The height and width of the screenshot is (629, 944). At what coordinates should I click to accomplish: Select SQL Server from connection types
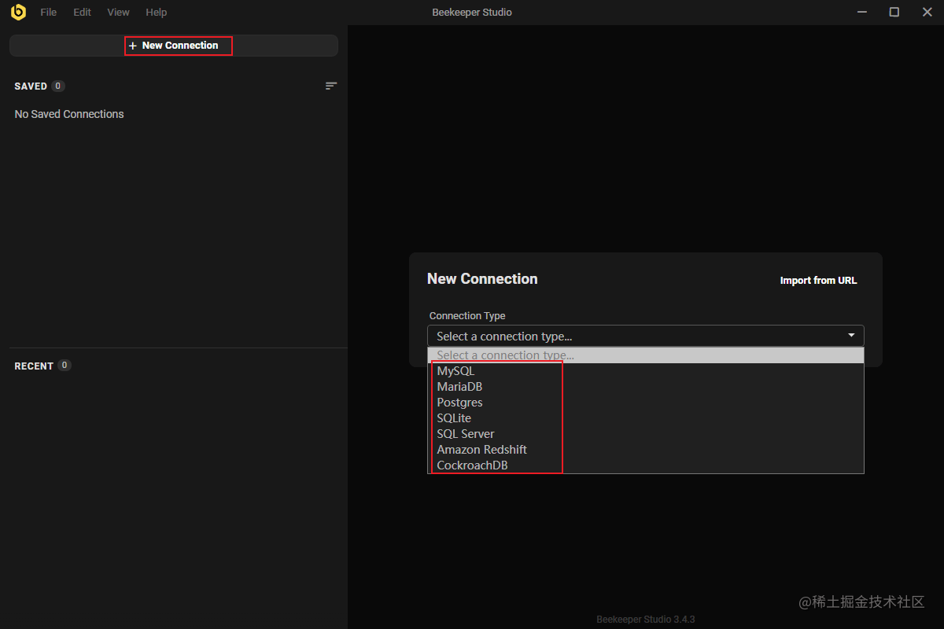point(646,434)
